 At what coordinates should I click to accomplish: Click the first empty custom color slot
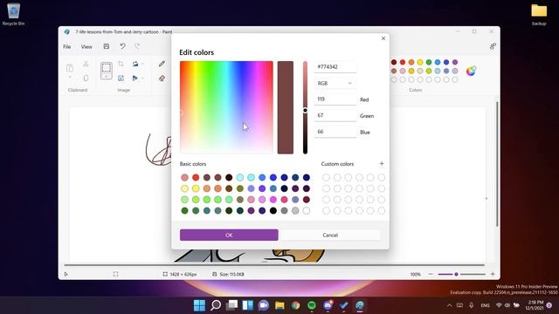click(x=326, y=177)
